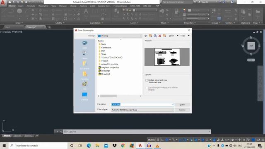Open the AutoCAD application menu A button
Screen dimensions: 265x149
tap(3, 3)
